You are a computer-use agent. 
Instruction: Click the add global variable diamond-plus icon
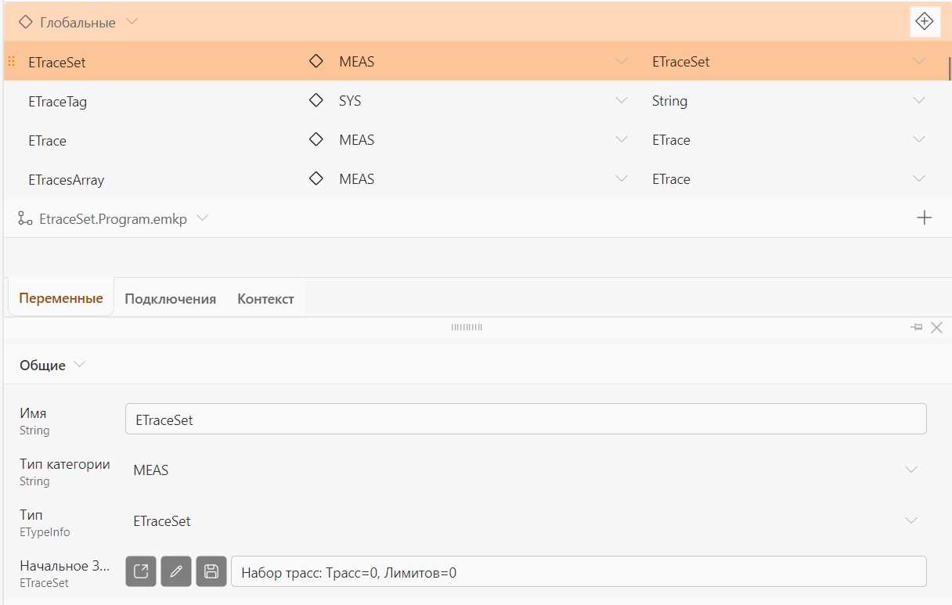tap(925, 22)
